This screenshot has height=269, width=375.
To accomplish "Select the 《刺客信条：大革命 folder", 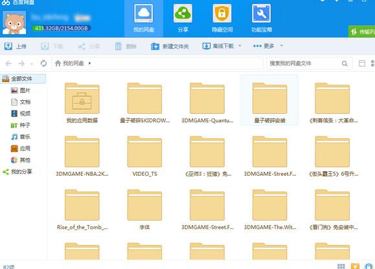I will click(x=332, y=103).
